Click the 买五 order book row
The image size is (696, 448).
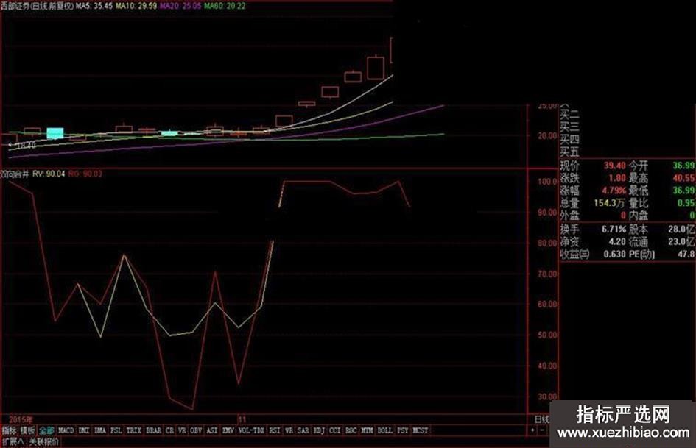(x=569, y=152)
